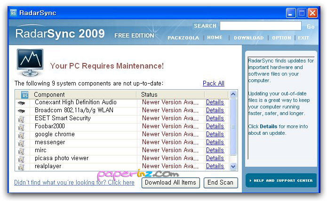Select the Foobar2000 name
Image resolution: width=327 pixels, height=201 pixels.
click(x=50, y=126)
